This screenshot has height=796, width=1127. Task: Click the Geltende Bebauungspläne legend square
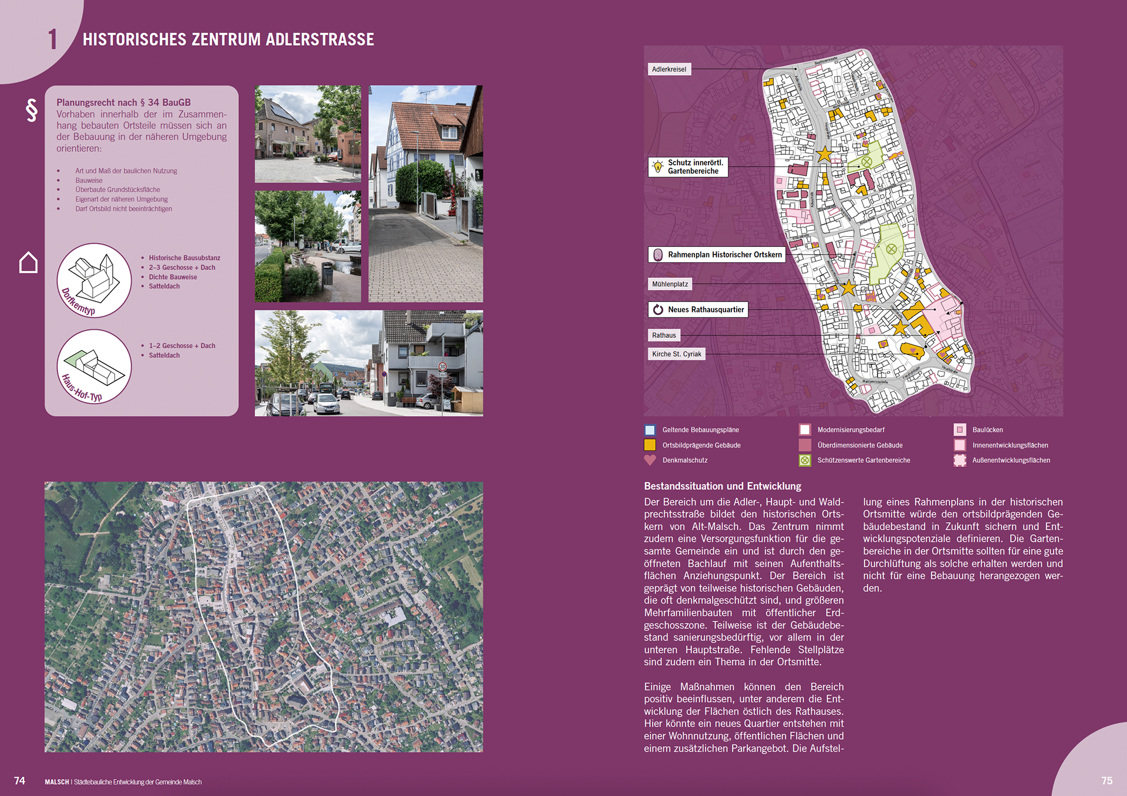click(x=650, y=430)
